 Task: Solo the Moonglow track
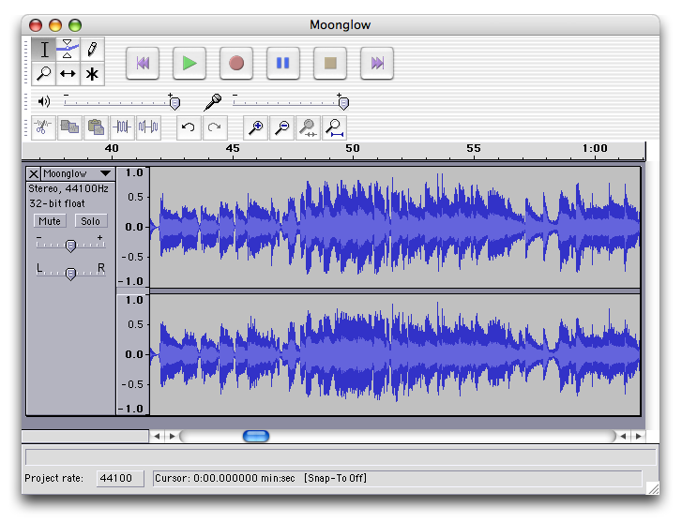(x=90, y=221)
